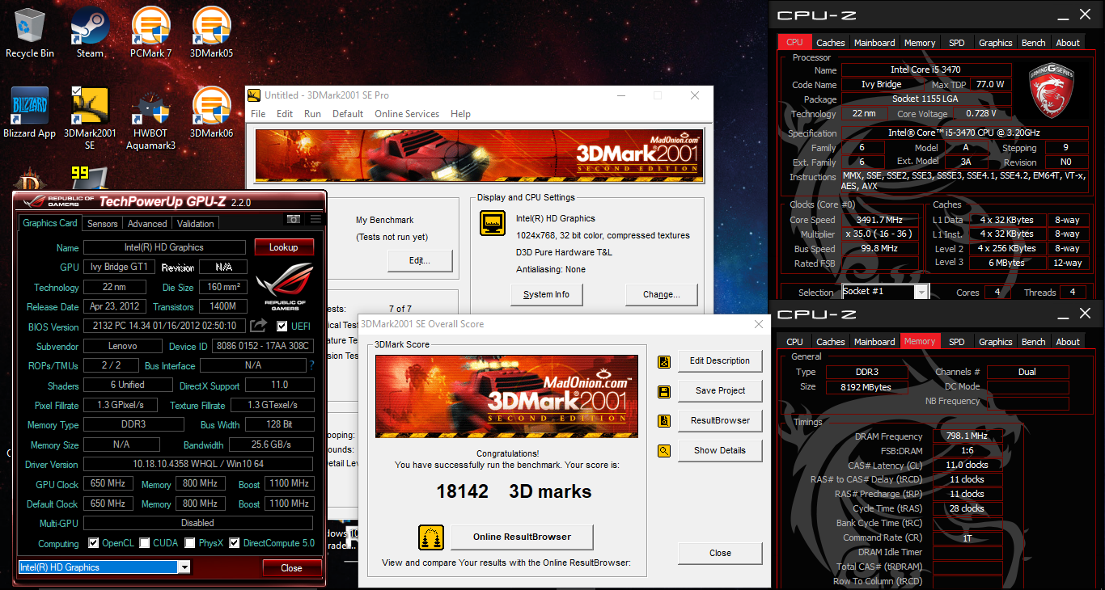Screen dimensions: 1105x590
Task: Click the 18142 3D marks score text
Action: 514,491
